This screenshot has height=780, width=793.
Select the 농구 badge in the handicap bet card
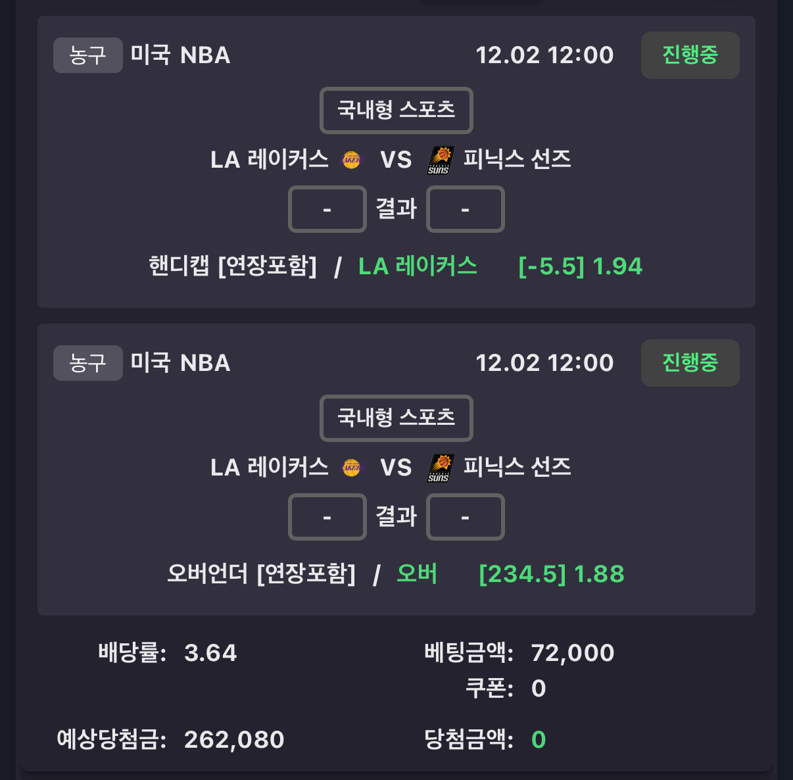pos(87,55)
